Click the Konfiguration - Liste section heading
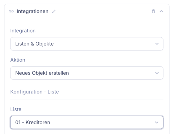The height and width of the screenshot is (134, 172). (34, 92)
